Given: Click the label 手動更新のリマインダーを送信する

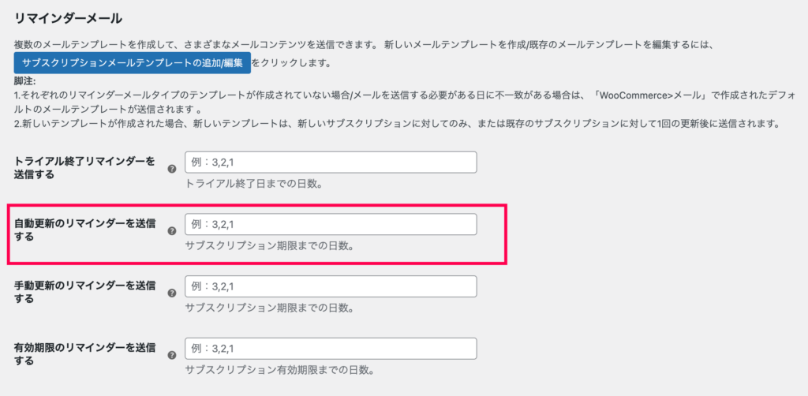Looking at the screenshot, I should (84, 293).
